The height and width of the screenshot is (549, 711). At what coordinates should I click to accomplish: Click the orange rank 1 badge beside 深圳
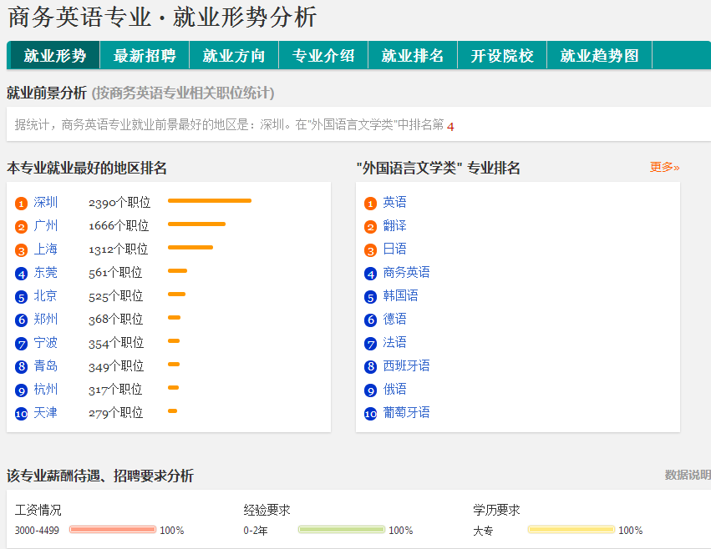pyautogui.click(x=22, y=203)
